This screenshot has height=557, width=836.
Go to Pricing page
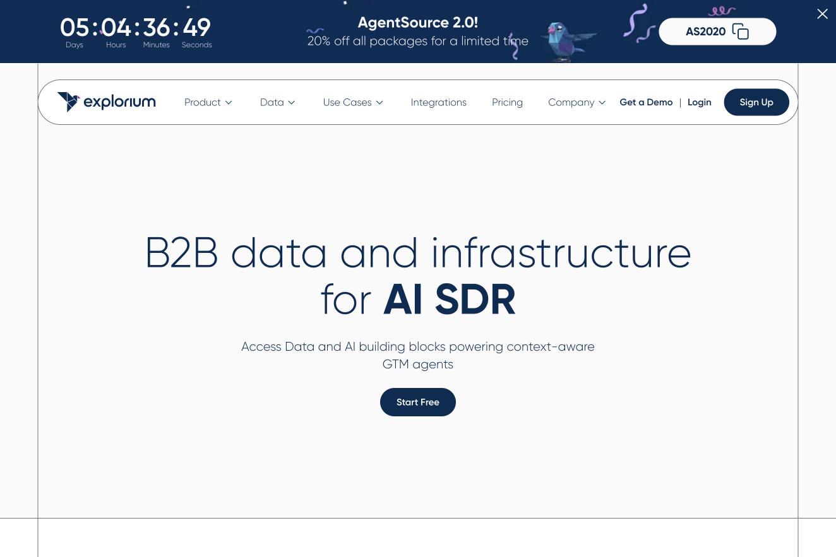coord(508,102)
